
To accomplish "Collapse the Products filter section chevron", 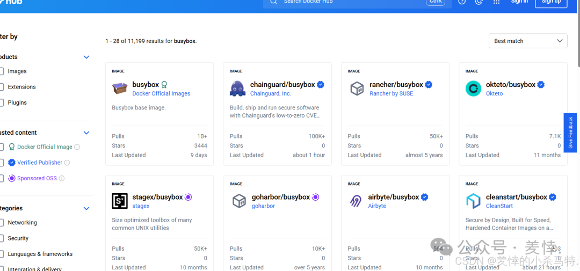I will coord(86,57).
